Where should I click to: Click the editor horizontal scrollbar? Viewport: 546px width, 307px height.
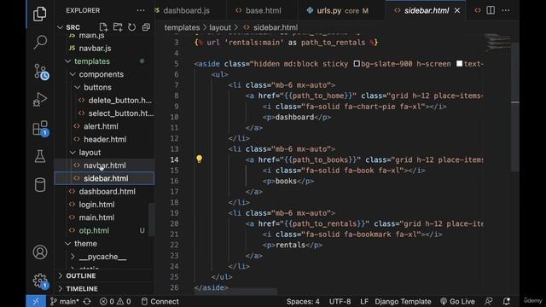tap(235, 291)
